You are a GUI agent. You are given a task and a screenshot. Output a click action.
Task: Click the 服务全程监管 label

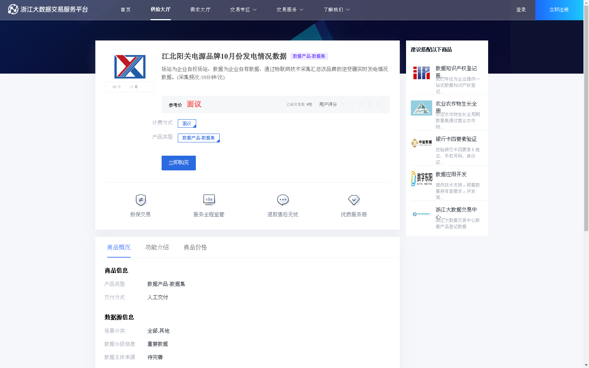pyautogui.click(x=209, y=215)
